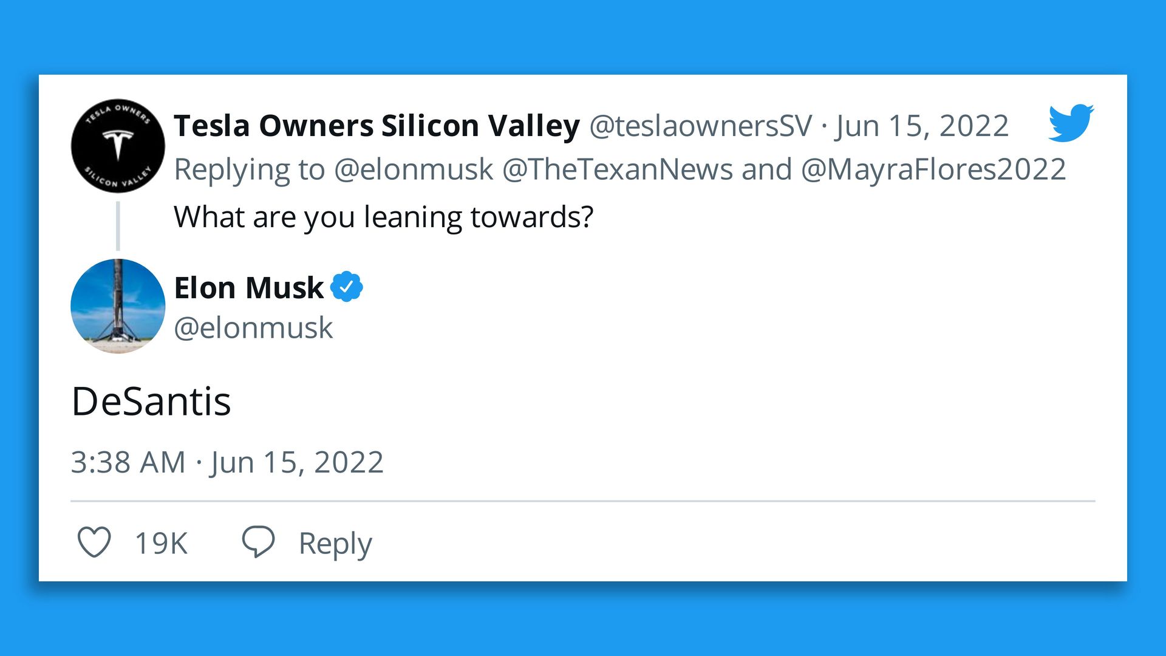The height and width of the screenshot is (656, 1166).
Task: Click the Twitter bird logo
Action: (x=1071, y=123)
